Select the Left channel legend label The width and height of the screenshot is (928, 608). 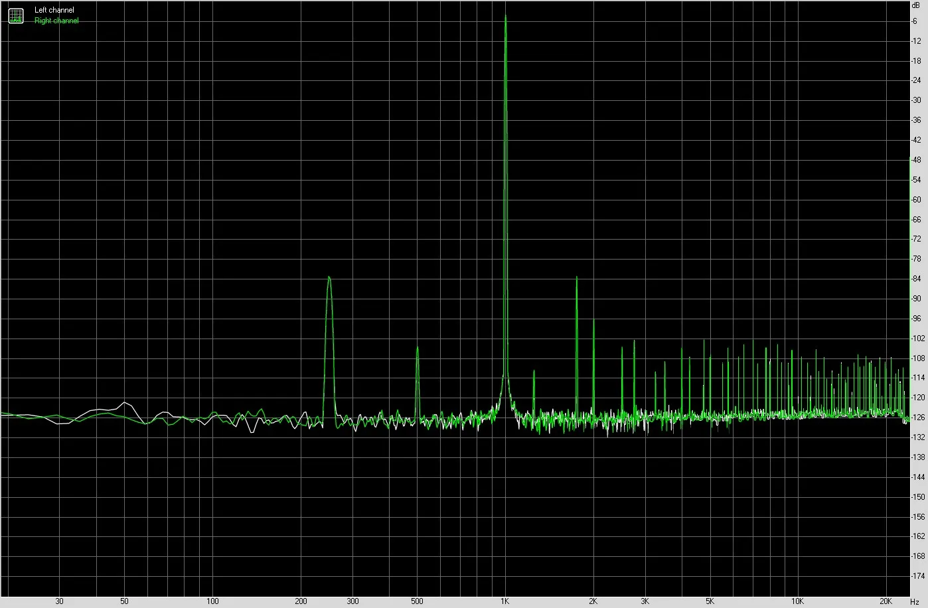tap(54, 11)
